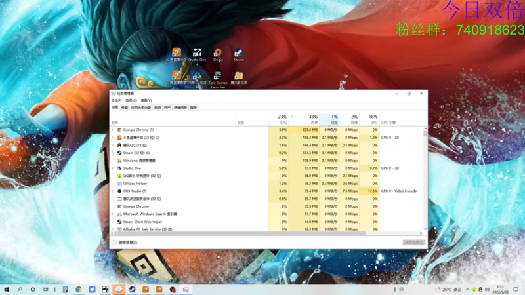Switch to the 应用历史记录 tab
The width and height of the screenshot is (525, 295).
pos(141,108)
